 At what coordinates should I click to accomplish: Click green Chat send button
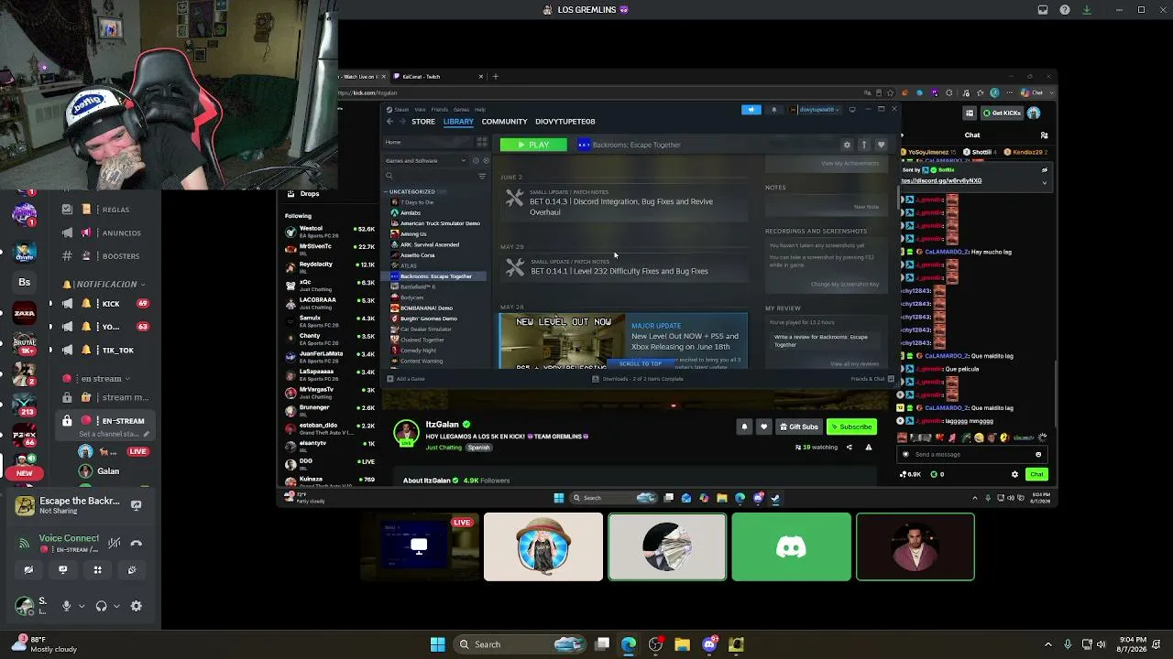pyautogui.click(x=1036, y=474)
